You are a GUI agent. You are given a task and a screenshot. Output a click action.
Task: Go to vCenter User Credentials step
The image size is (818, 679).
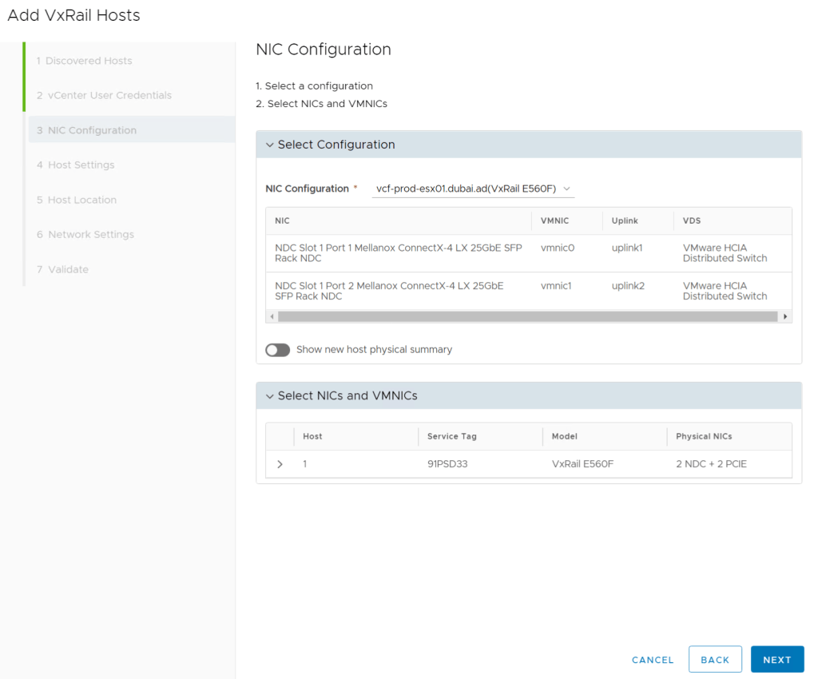click(x=104, y=95)
